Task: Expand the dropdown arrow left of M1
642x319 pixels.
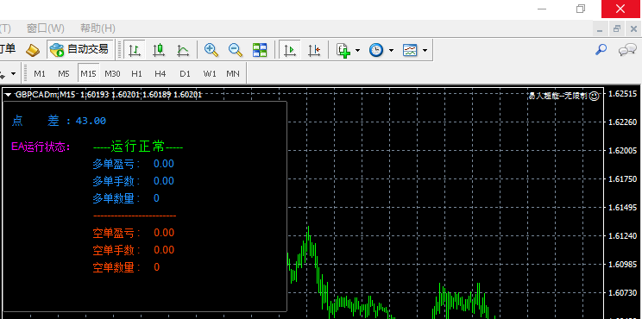Action: coord(13,74)
